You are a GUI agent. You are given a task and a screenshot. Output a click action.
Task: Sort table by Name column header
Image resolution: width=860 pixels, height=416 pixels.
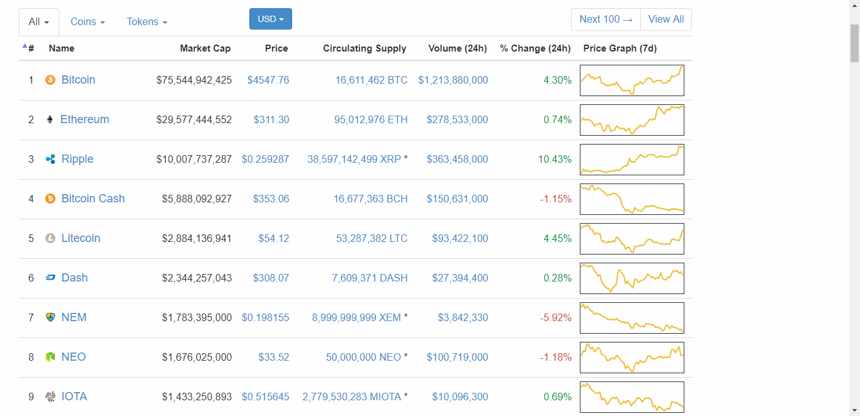pos(62,48)
